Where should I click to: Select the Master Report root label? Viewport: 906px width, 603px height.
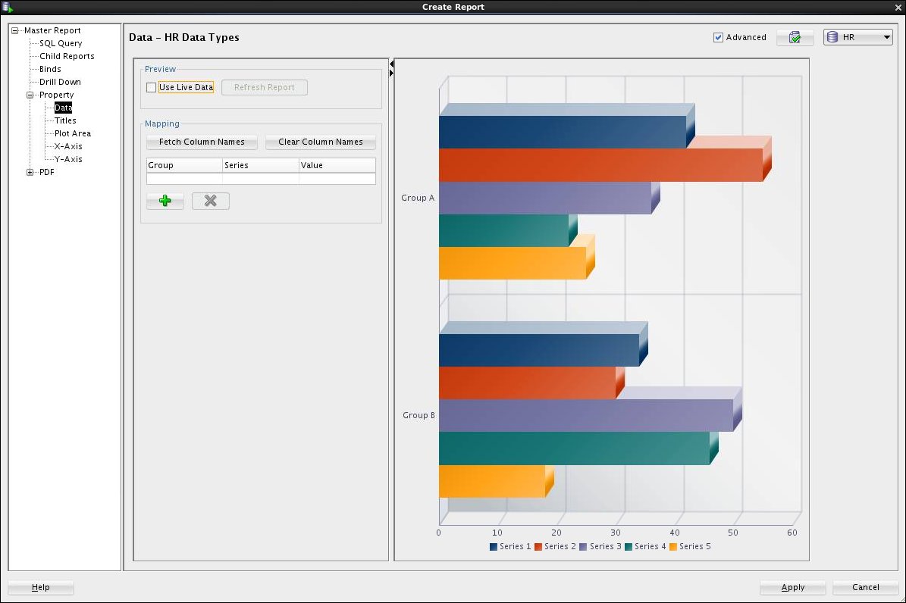(52, 30)
